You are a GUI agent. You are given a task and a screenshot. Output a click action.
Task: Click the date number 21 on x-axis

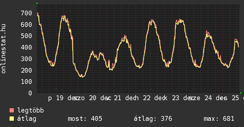coord(118,98)
